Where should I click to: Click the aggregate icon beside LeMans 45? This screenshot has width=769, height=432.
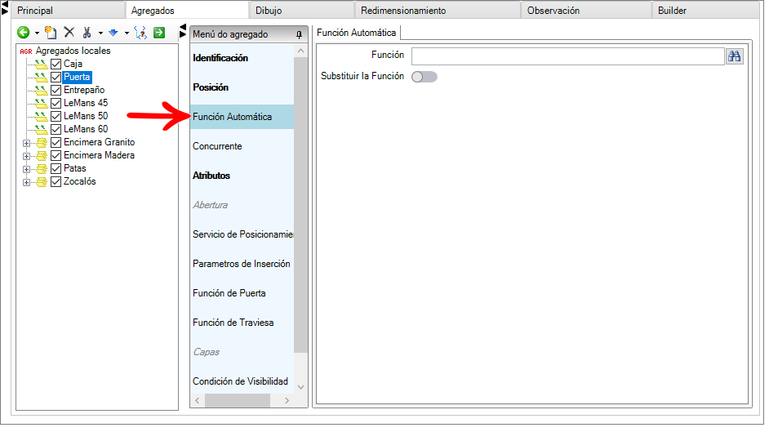pos(41,104)
